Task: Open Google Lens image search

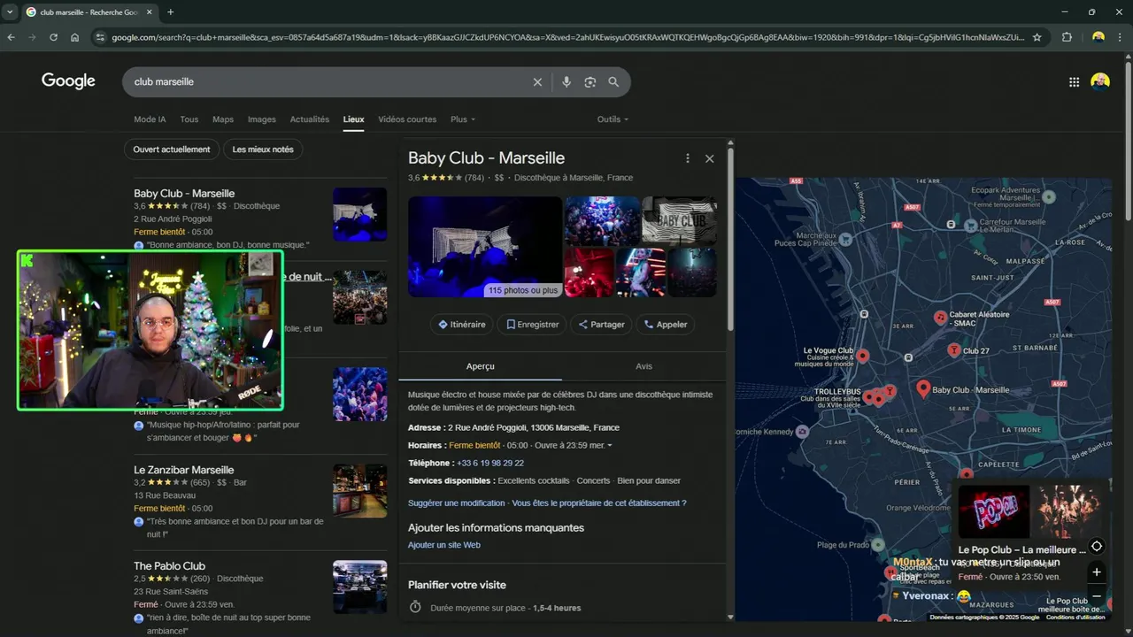Action: click(x=590, y=82)
